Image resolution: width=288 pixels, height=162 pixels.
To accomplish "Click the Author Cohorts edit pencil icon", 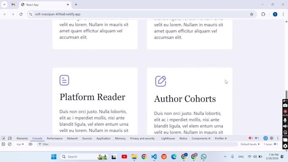I will (x=161, y=81).
